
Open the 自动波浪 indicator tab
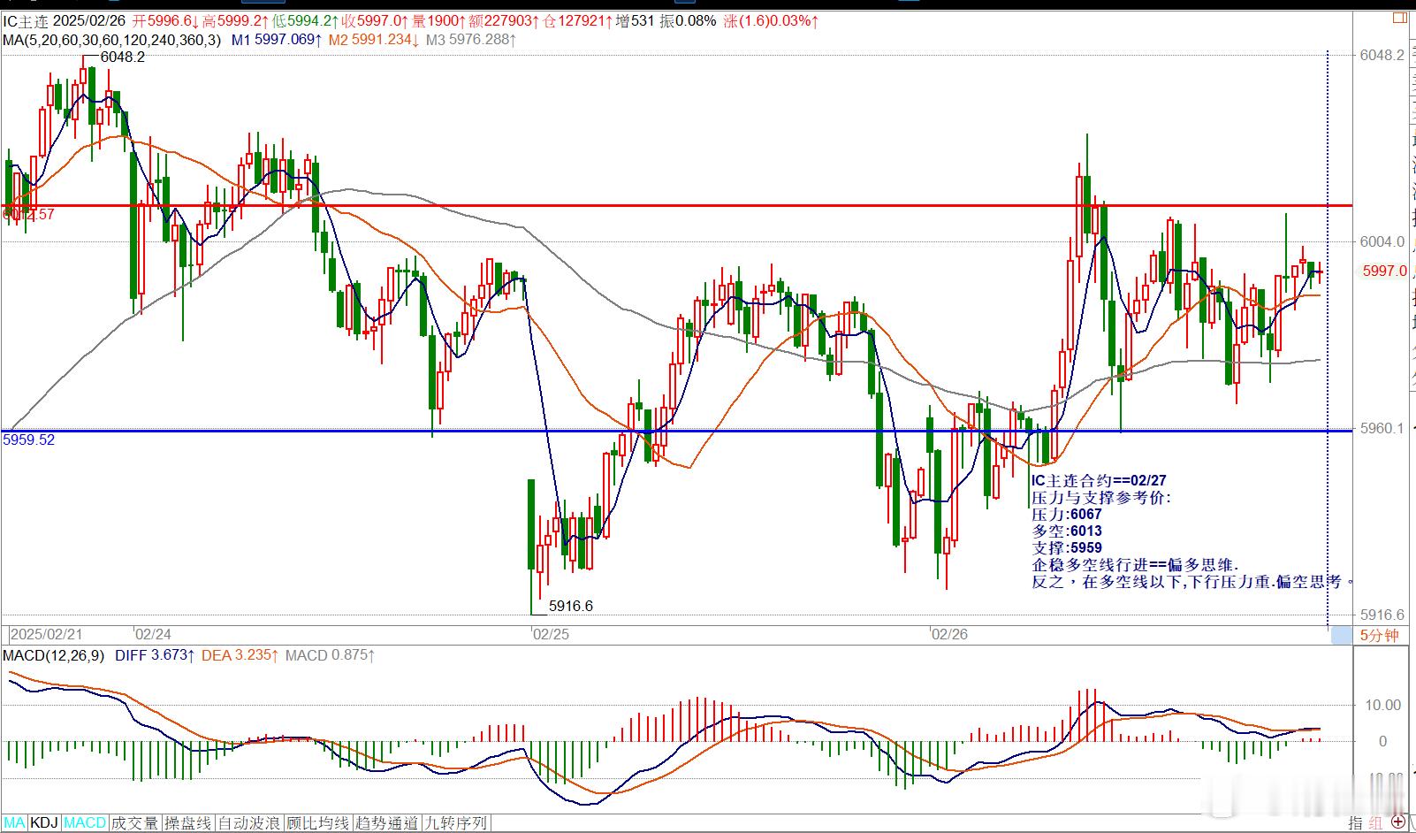248,823
